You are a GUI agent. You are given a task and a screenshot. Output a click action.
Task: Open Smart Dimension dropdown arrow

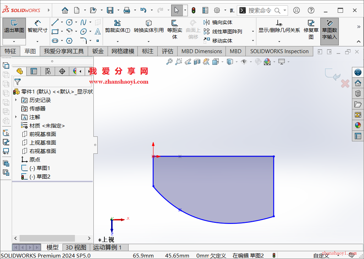click(x=37, y=42)
